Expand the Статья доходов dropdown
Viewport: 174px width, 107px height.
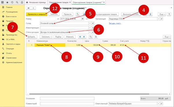click(x=90, y=32)
